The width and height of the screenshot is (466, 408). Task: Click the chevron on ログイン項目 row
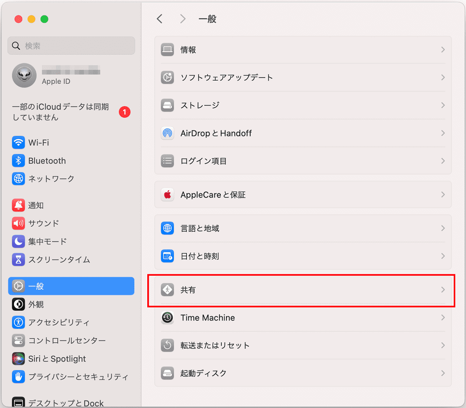point(443,161)
